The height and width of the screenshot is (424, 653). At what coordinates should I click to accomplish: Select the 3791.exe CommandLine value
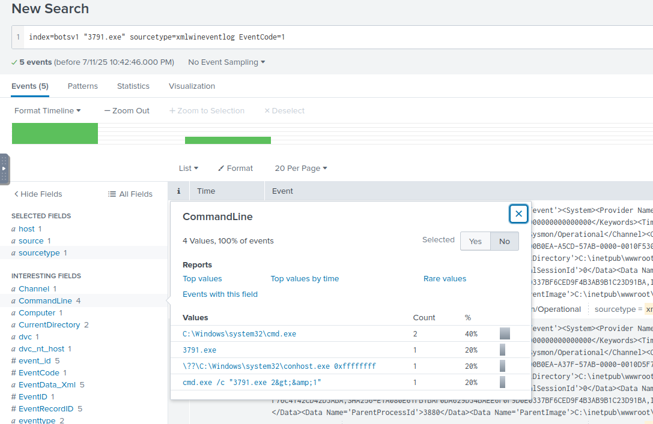pyautogui.click(x=199, y=350)
